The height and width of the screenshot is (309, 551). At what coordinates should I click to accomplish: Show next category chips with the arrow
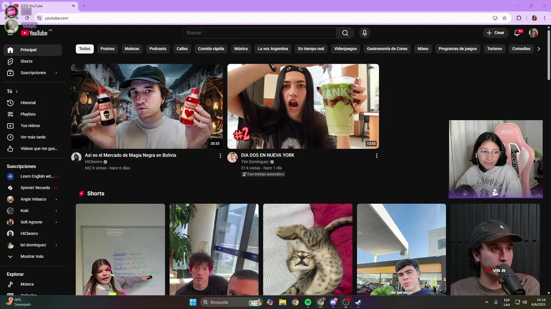(x=539, y=49)
